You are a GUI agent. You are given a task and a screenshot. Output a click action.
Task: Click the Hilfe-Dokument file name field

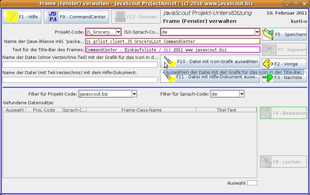coord(80,80)
